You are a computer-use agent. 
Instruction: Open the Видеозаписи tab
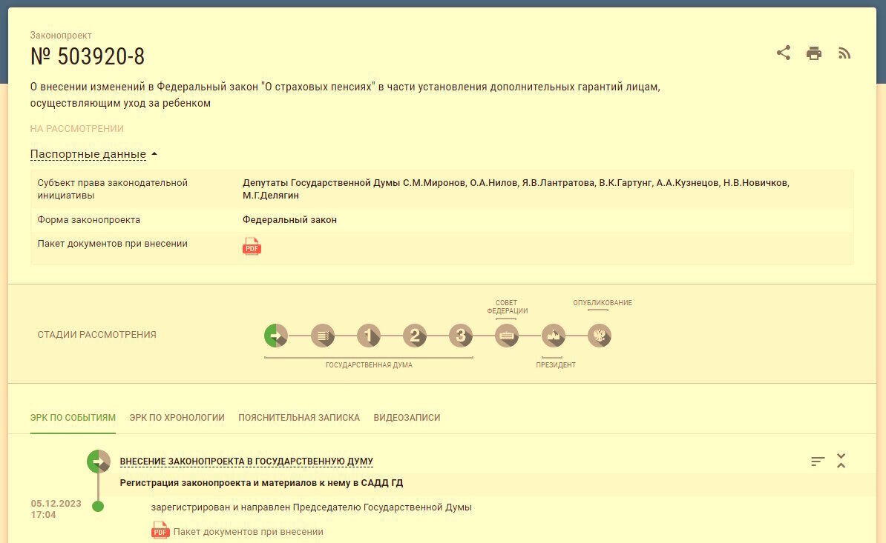point(407,418)
